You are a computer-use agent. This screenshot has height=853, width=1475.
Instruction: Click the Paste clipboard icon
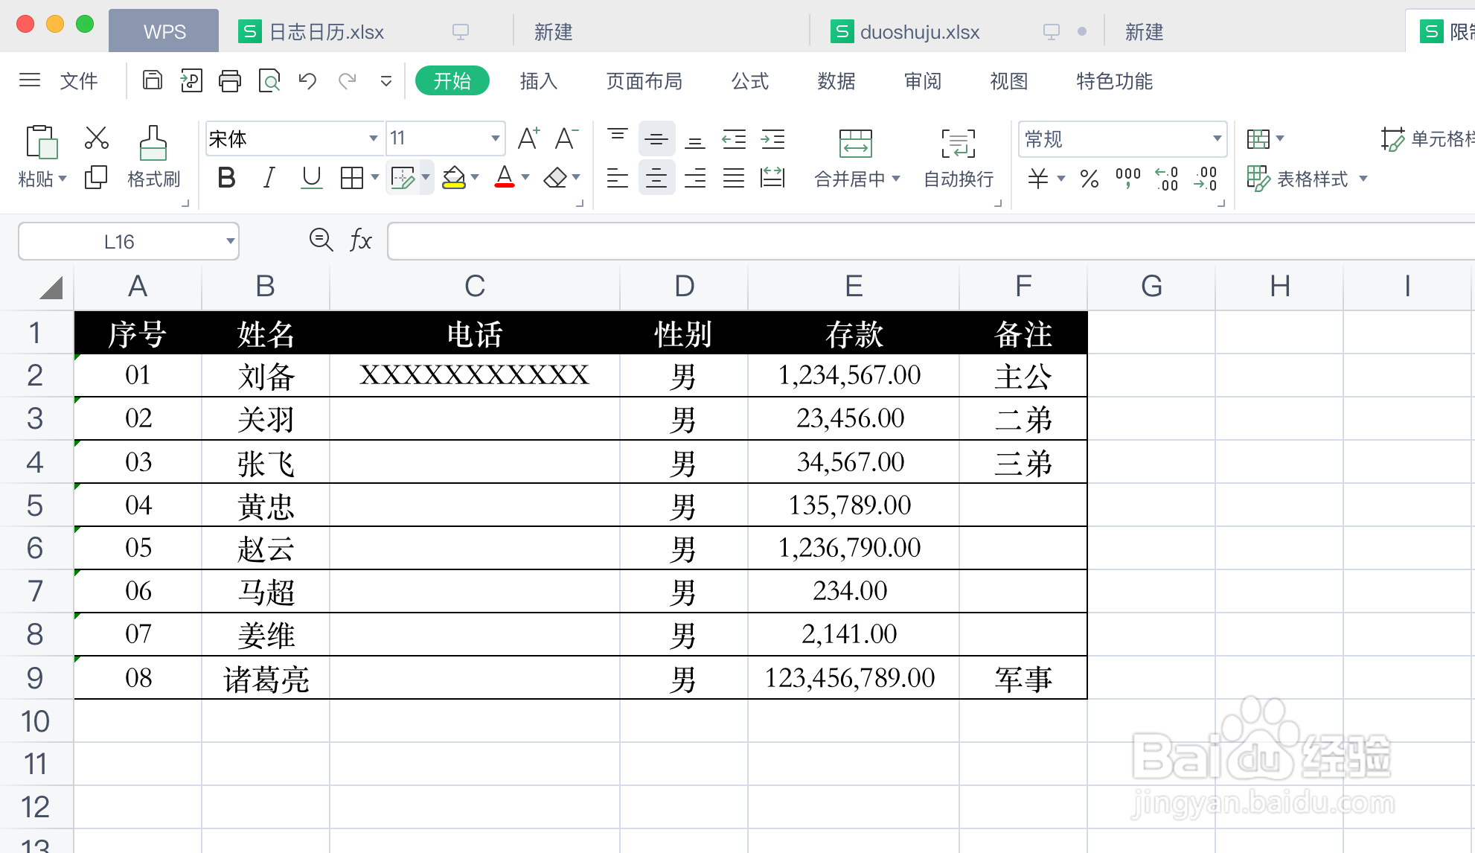tap(42, 142)
